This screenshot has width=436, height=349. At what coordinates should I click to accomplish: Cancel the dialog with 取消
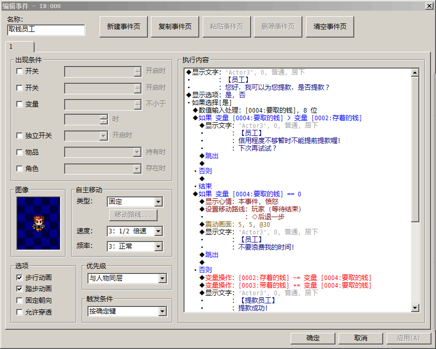pyautogui.click(x=361, y=338)
